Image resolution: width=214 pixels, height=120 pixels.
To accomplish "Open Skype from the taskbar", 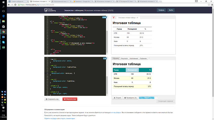I will tap(3, 42).
